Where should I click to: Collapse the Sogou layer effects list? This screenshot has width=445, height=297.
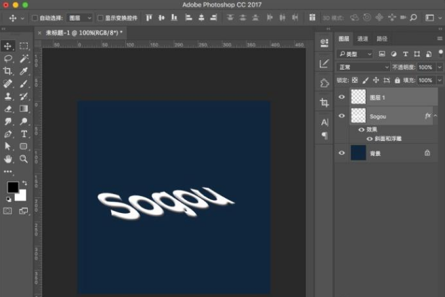coord(436,116)
